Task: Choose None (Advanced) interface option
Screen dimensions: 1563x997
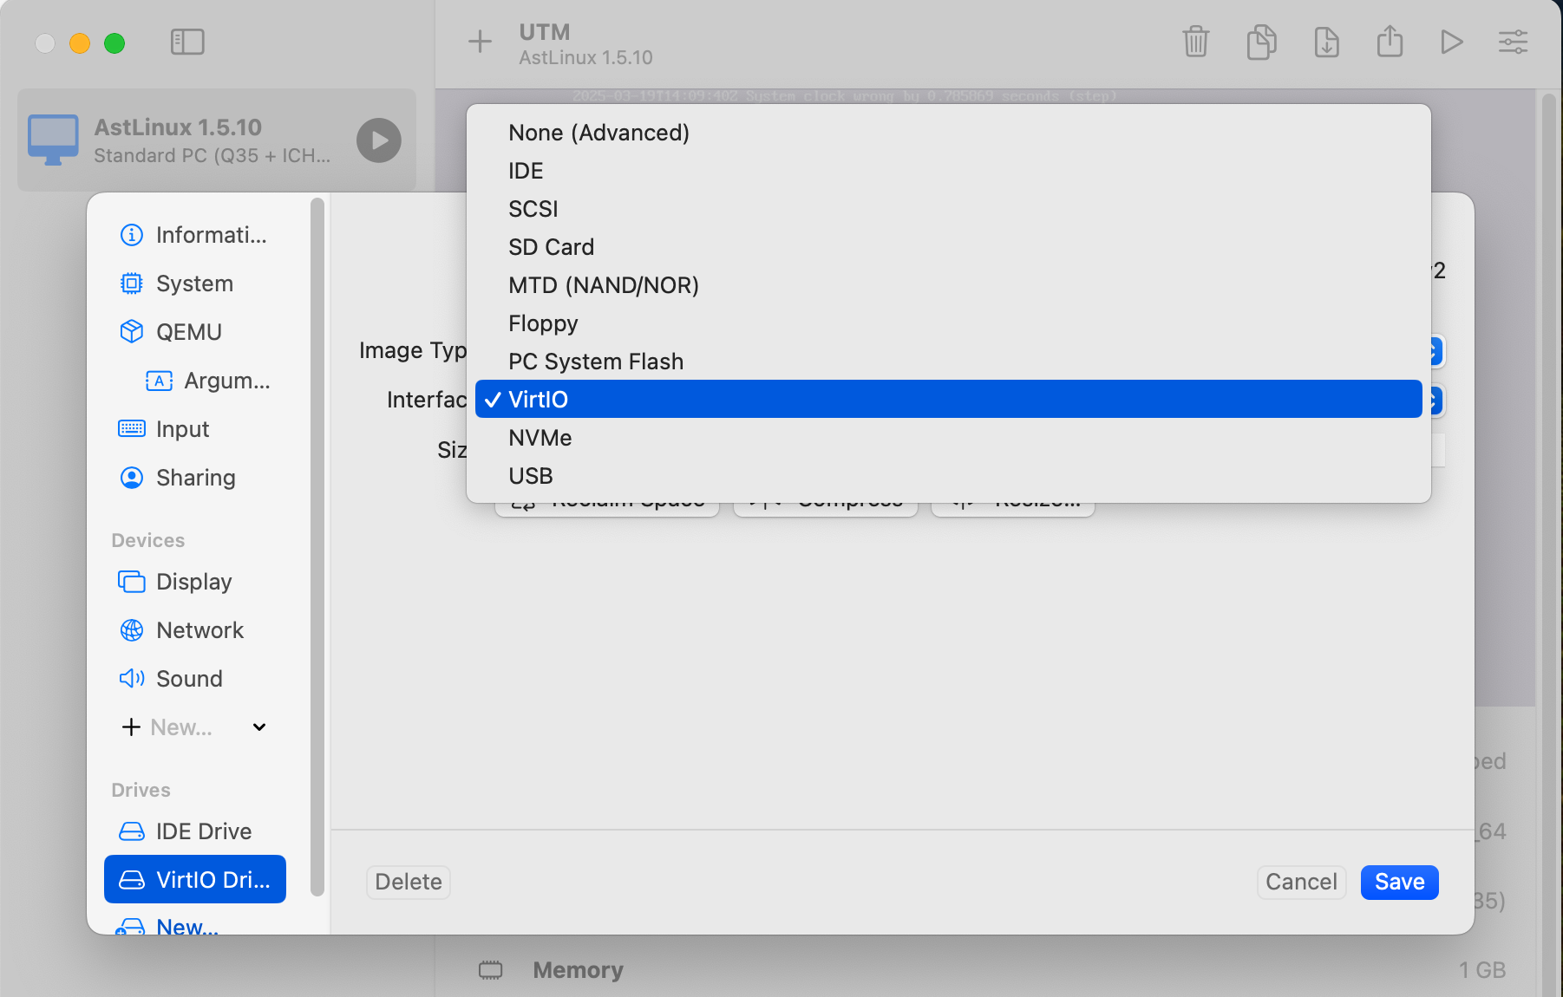Action: click(x=949, y=133)
